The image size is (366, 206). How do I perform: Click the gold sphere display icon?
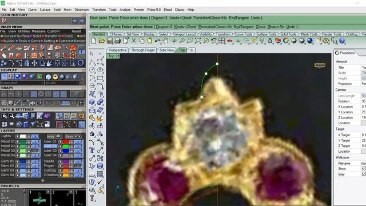pyautogui.click(x=55, y=77)
